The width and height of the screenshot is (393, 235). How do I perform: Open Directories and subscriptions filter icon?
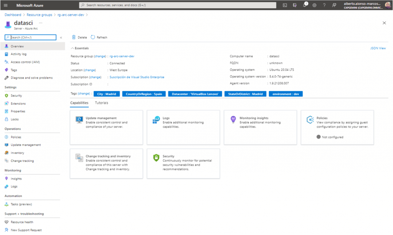tap(295, 5)
